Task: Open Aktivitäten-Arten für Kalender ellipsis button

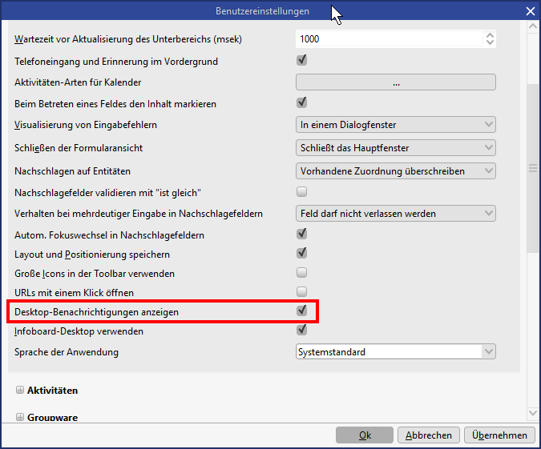Action: 396,82
